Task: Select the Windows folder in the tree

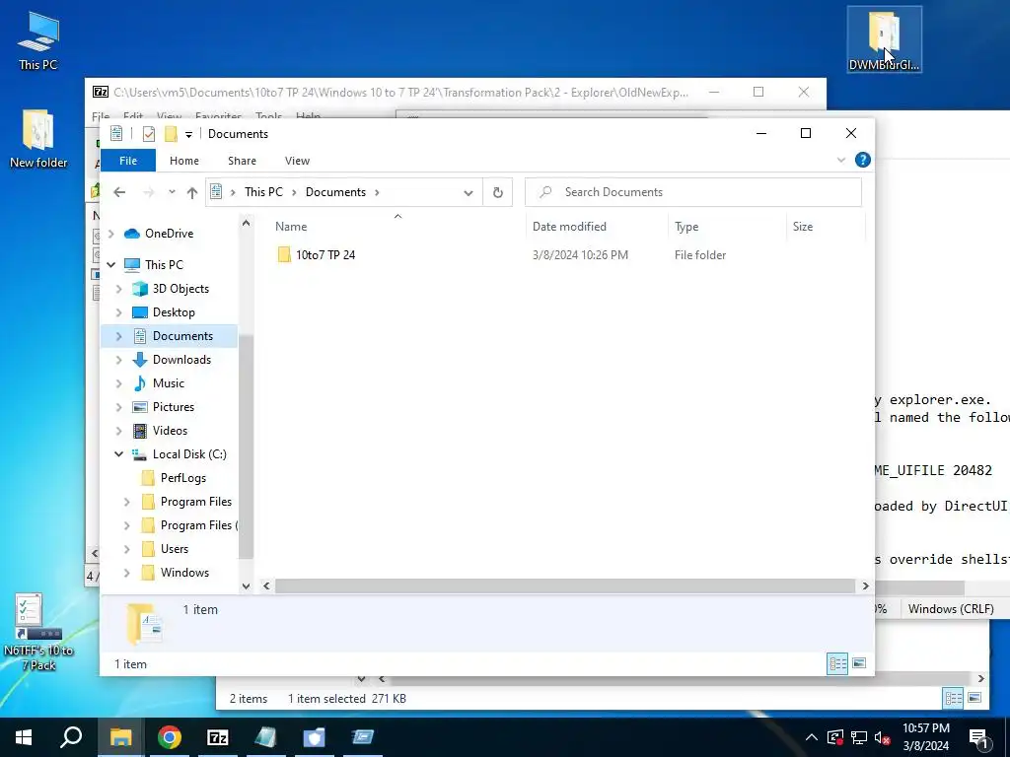Action: pyautogui.click(x=184, y=573)
